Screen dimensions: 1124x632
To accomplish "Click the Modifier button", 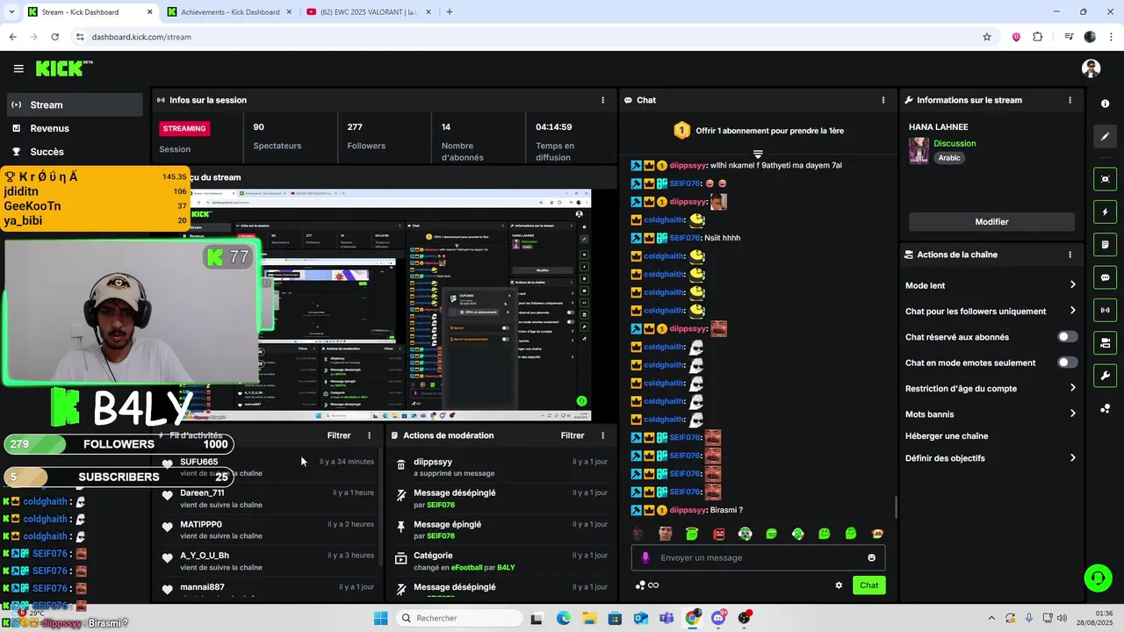I will pyautogui.click(x=991, y=222).
